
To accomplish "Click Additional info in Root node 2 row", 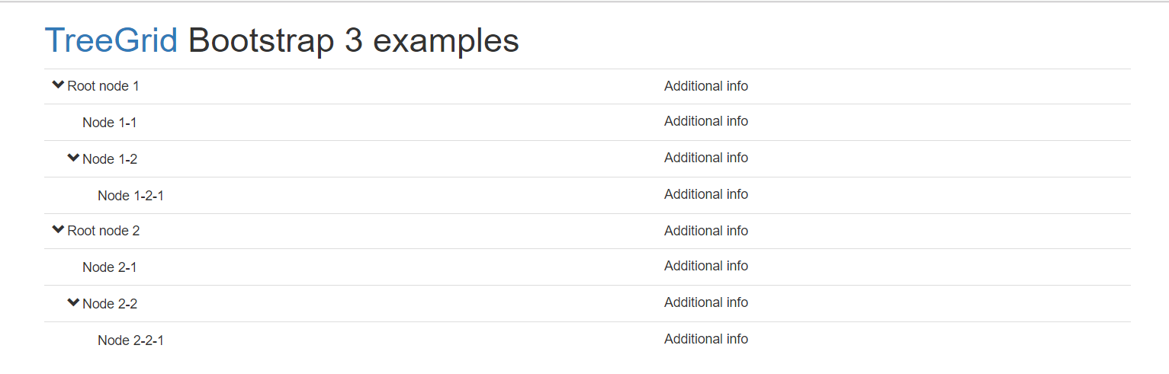I will (706, 231).
